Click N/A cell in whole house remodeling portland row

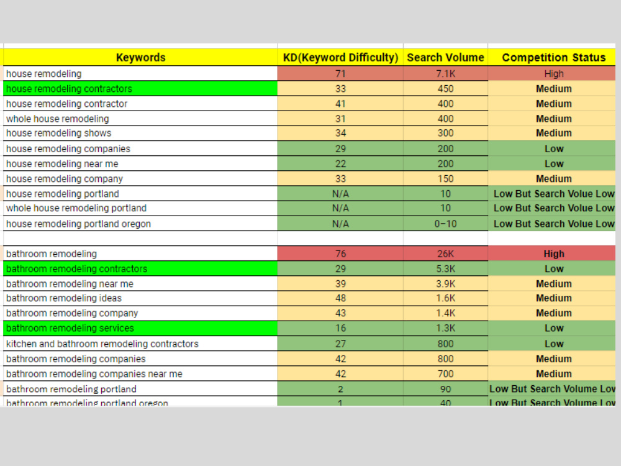[x=340, y=208]
